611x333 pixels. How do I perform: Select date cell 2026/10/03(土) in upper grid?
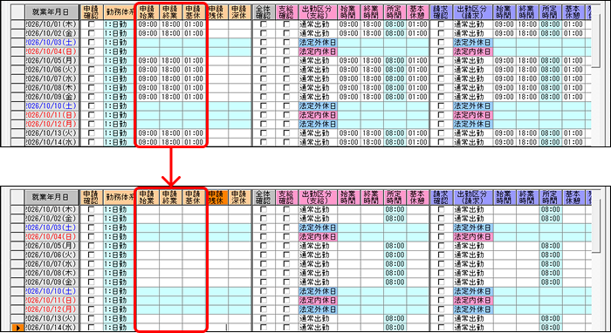(x=51, y=43)
